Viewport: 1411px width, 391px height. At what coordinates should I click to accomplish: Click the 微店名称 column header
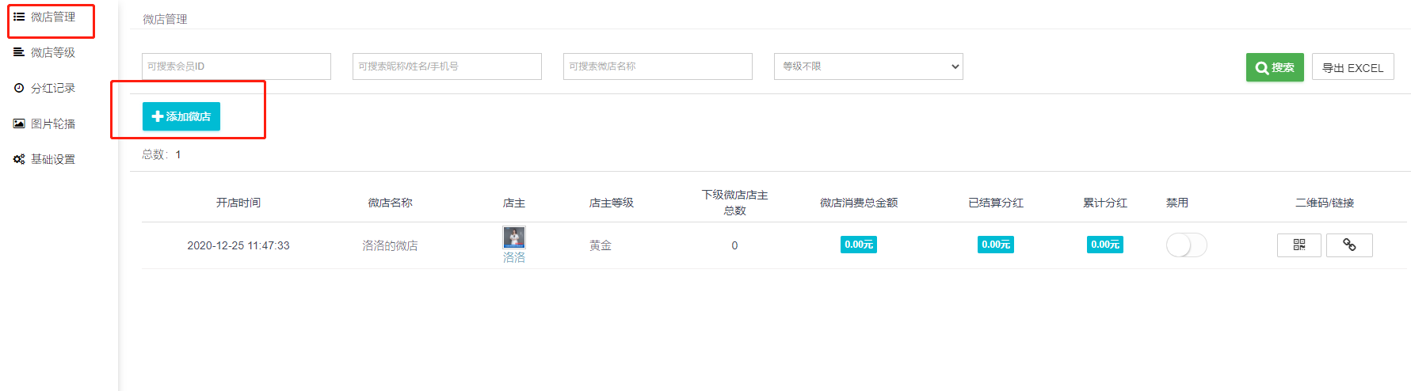coord(390,203)
